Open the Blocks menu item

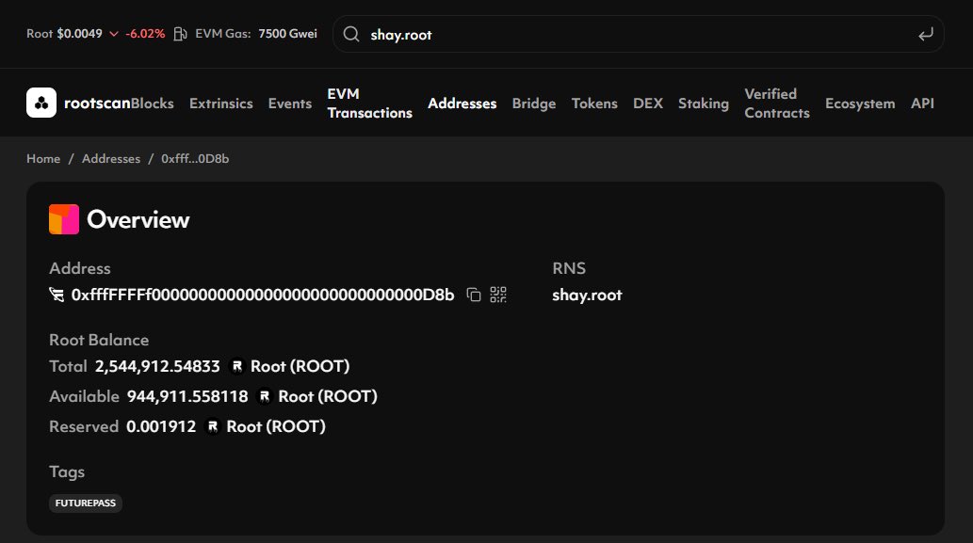pyautogui.click(x=153, y=104)
